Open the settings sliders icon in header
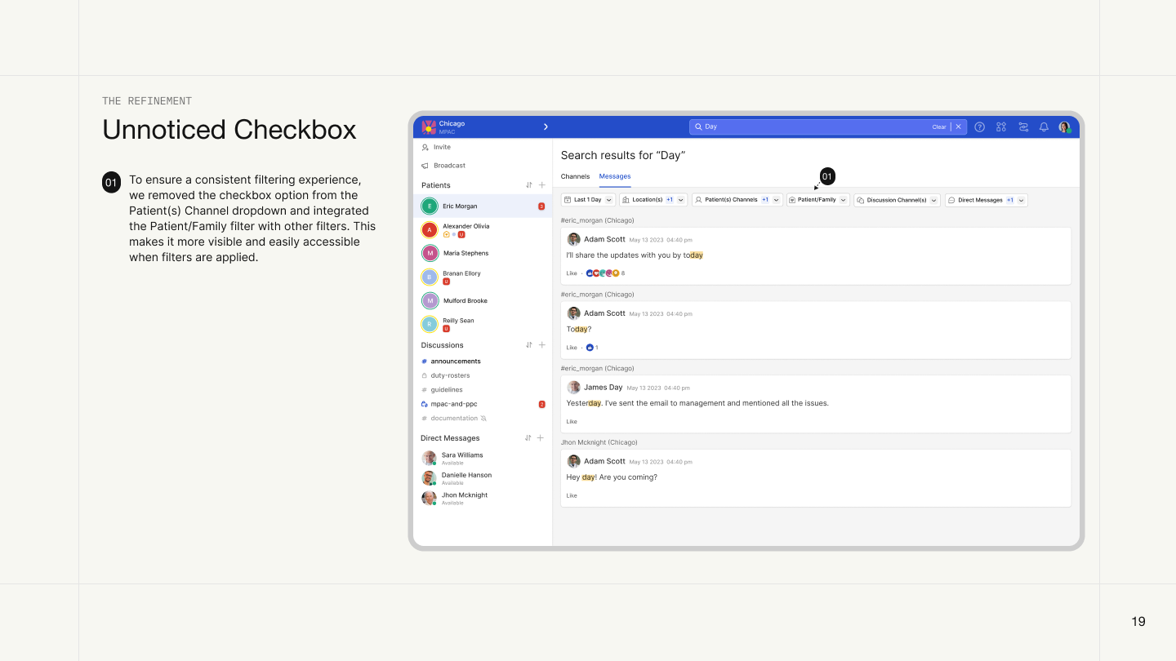Viewport: 1176px width, 661px height. (1023, 127)
